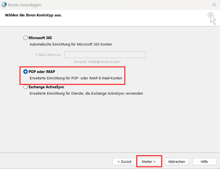Screen dimensions: 220x169
Task: Click the 'Wählen Sie Ihren Kontotyp aus' heading
Action: click(x=33, y=15)
